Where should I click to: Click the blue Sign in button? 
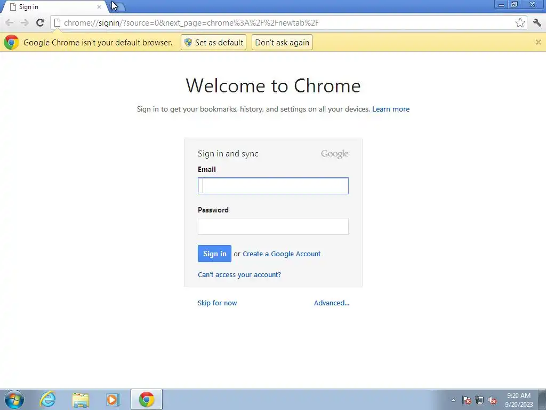214,254
